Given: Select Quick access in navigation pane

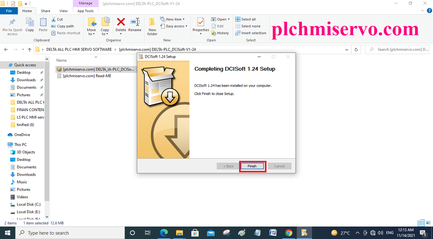Looking at the screenshot, I should click(22, 65).
